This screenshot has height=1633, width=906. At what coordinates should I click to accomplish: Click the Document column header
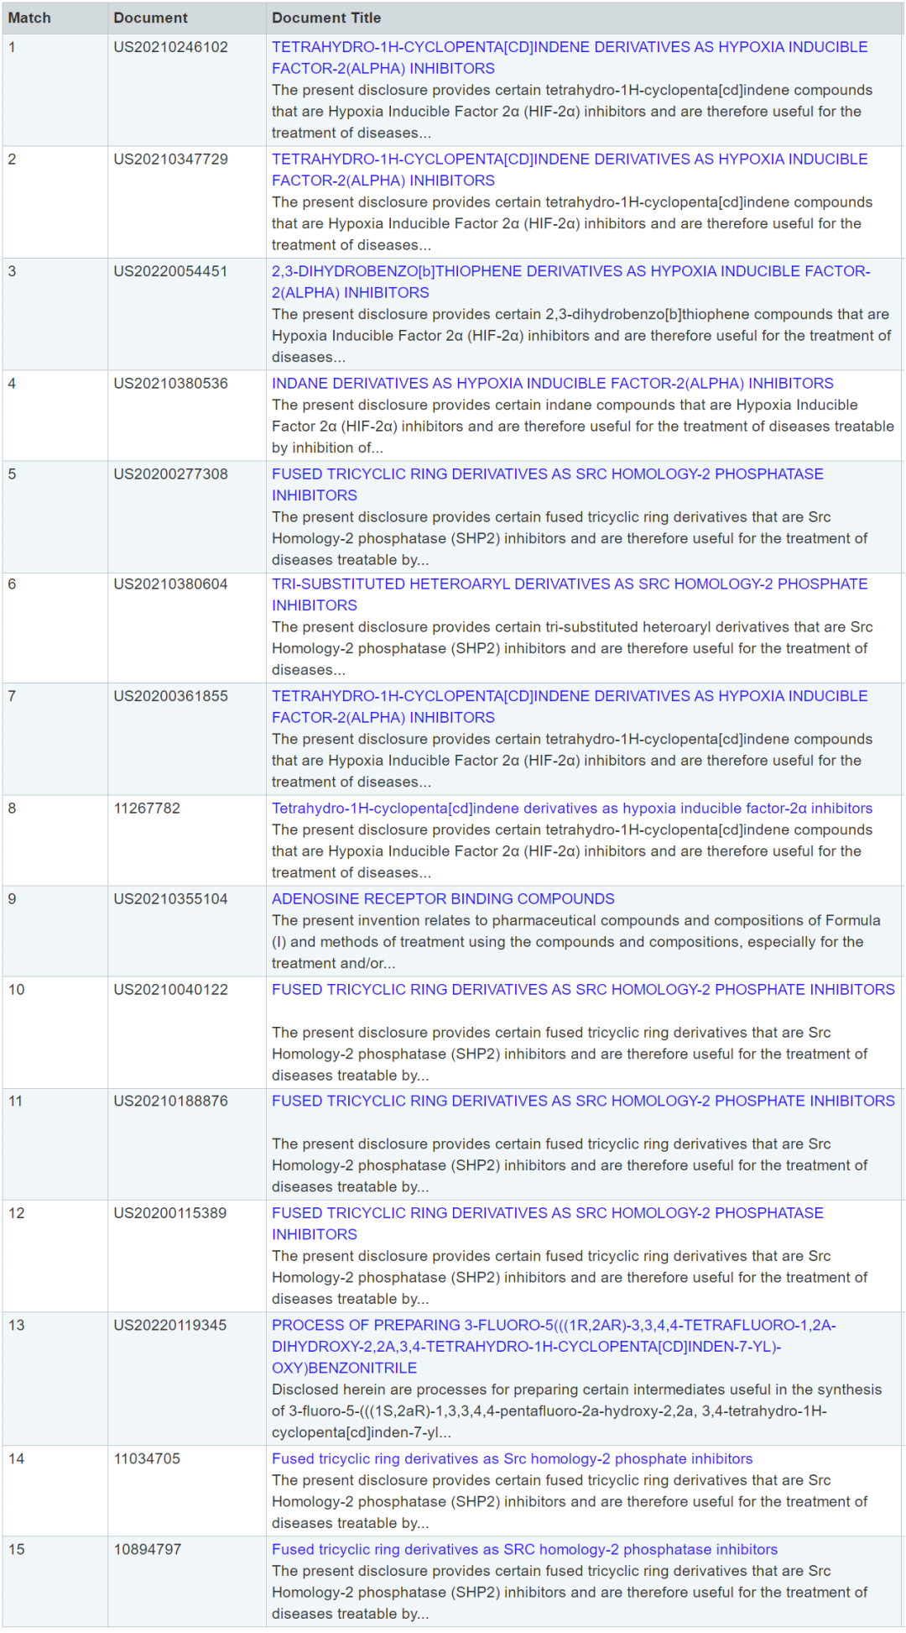click(151, 18)
